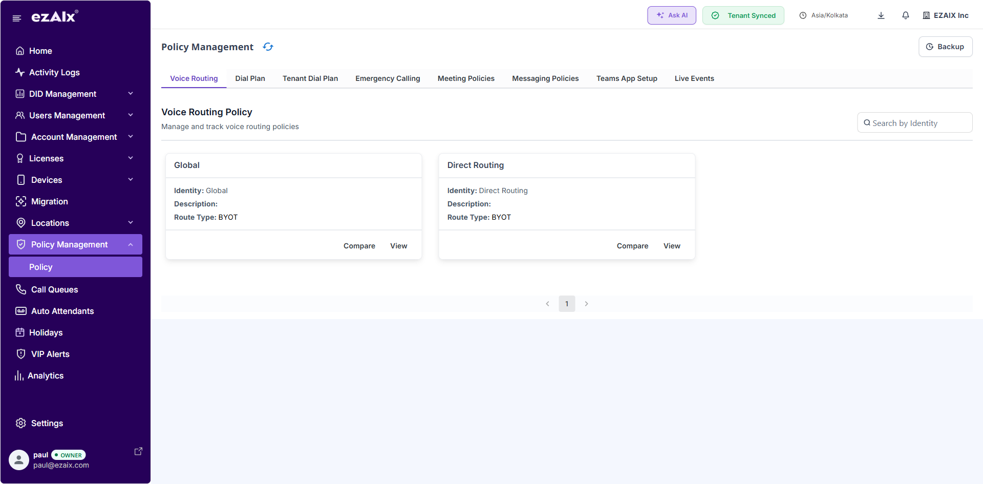Open notifications via the bell icon
The height and width of the screenshot is (484, 983).
coord(905,15)
